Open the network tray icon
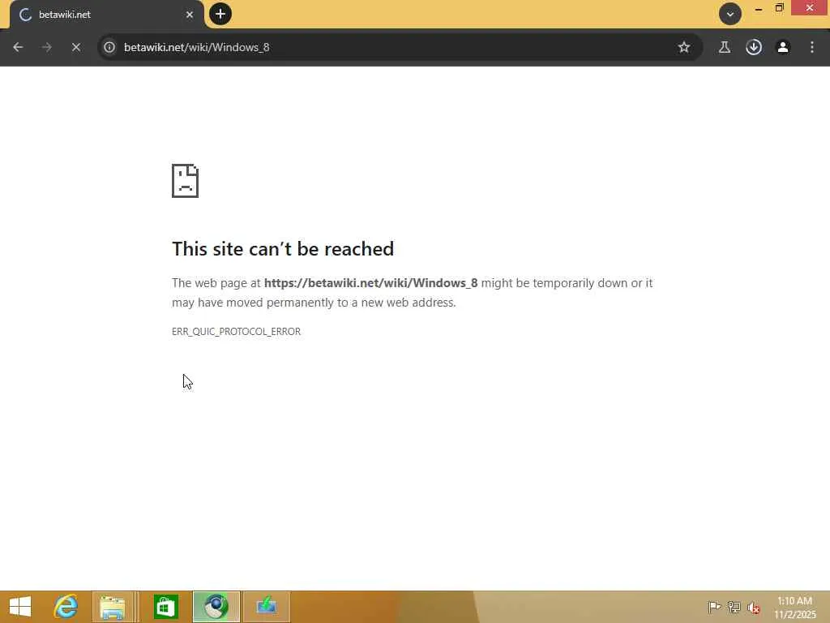The height and width of the screenshot is (623, 830). pos(734,607)
